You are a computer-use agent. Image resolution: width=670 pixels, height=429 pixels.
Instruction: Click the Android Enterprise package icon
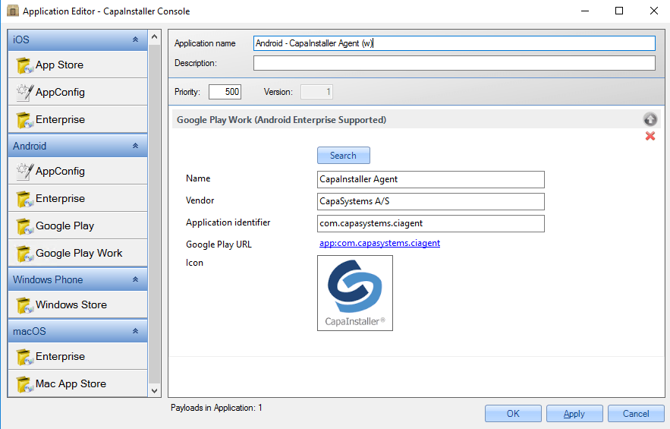(x=25, y=199)
